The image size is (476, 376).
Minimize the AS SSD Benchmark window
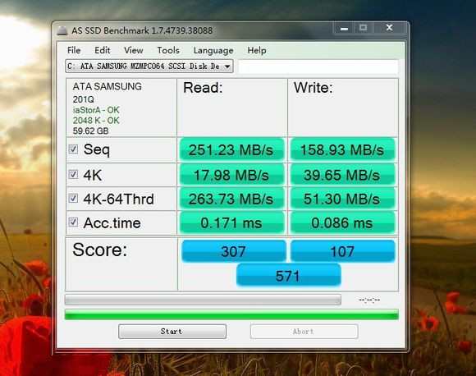(x=344, y=28)
